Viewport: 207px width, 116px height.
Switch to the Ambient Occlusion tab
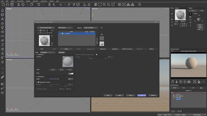pyautogui.click(x=127, y=49)
